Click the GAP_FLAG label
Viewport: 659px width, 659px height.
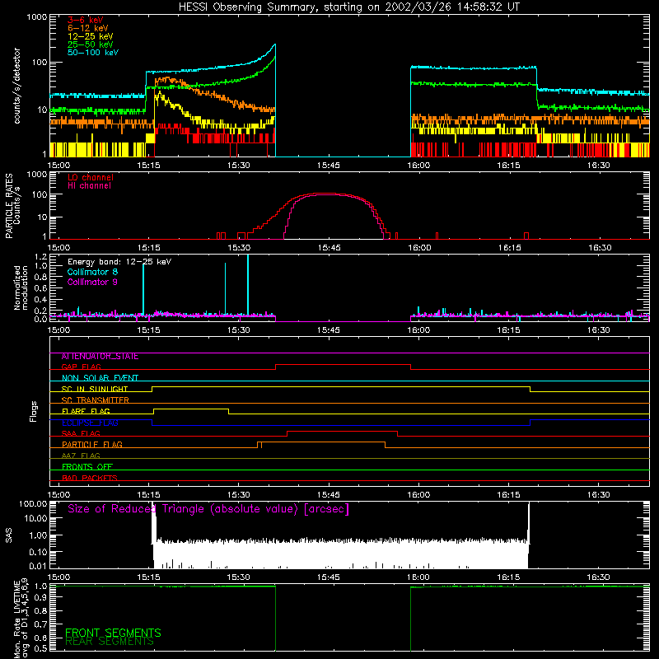point(81,367)
